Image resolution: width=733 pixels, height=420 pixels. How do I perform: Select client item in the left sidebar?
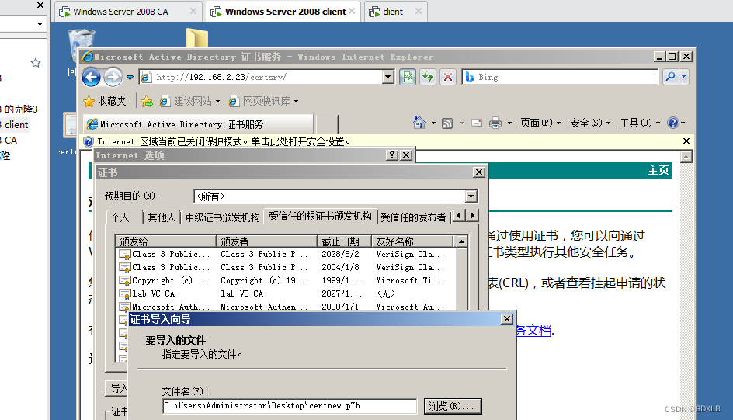pos(16,125)
